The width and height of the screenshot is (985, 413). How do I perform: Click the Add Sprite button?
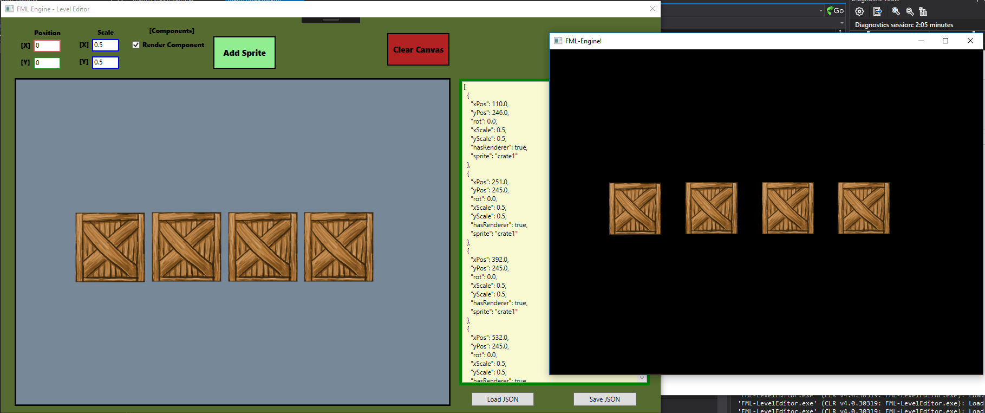coord(244,53)
